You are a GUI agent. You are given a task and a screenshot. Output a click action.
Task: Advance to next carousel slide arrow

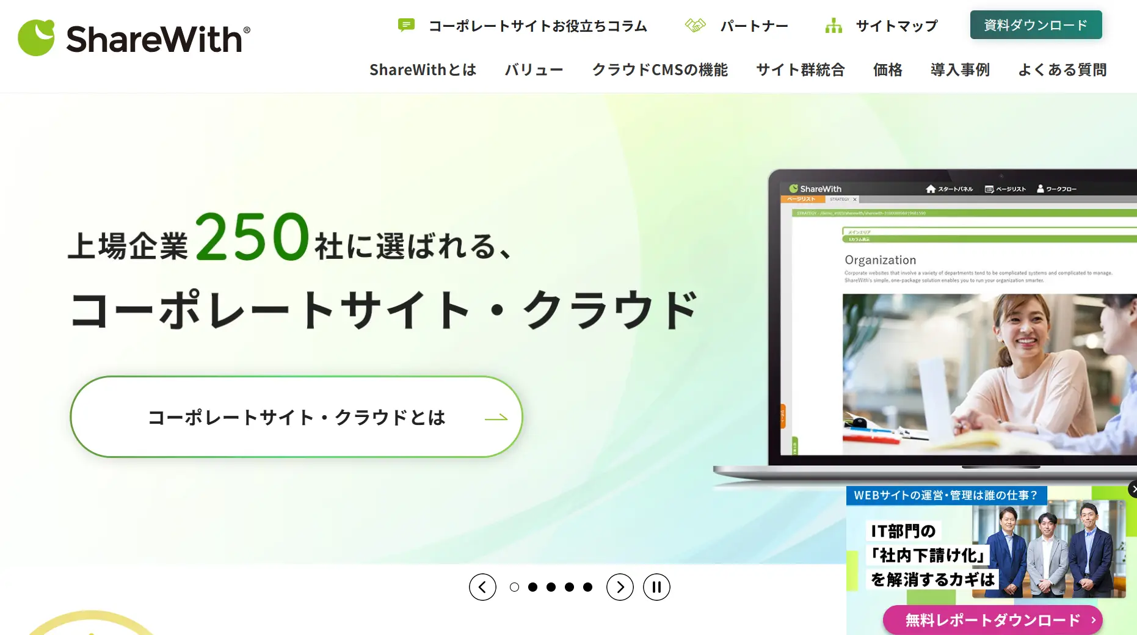pos(620,587)
